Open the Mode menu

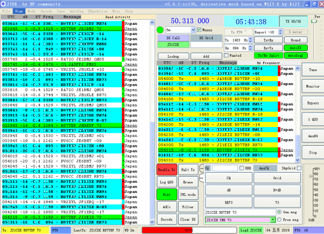[31, 11]
